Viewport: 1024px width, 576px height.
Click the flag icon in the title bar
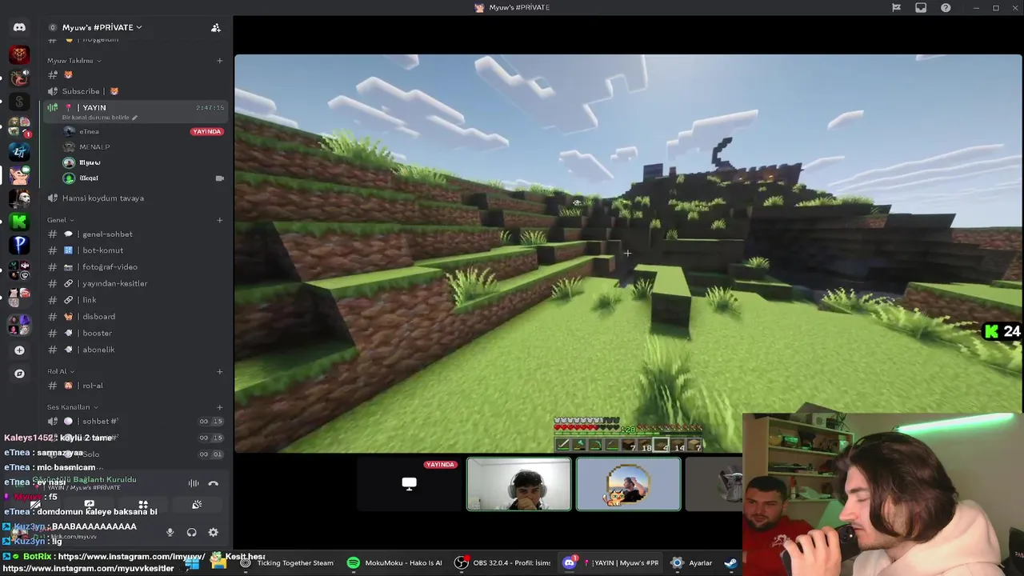pos(896,7)
